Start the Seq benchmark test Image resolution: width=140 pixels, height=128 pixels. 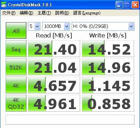(16, 49)
